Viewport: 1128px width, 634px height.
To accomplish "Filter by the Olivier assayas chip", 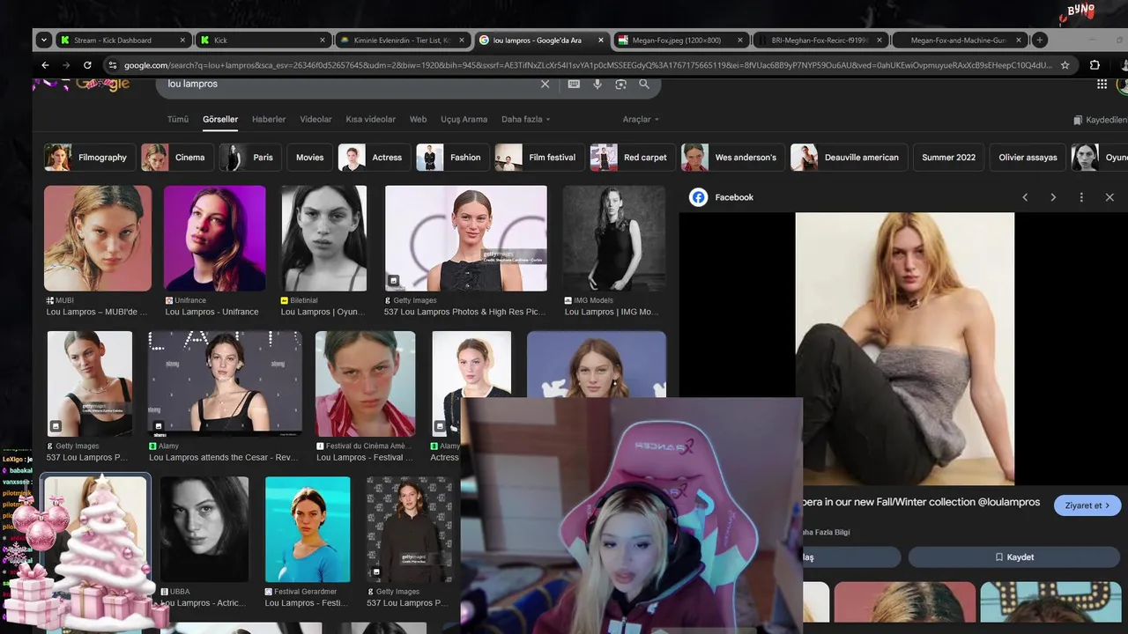I will pos(1028,157).
